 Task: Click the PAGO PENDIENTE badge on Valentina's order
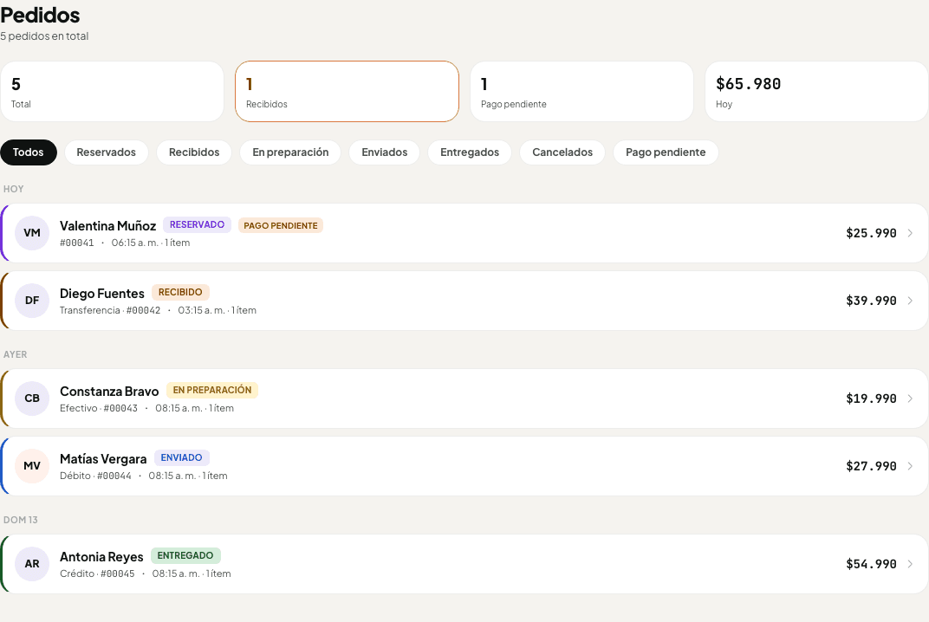(x=281, y=225)
